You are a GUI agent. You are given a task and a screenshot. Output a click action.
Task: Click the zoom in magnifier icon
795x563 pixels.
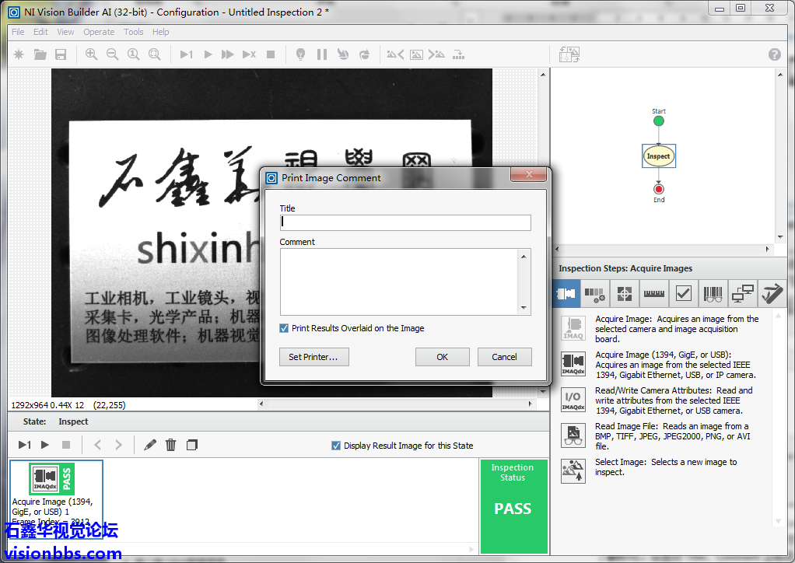[x=91, y=54]
